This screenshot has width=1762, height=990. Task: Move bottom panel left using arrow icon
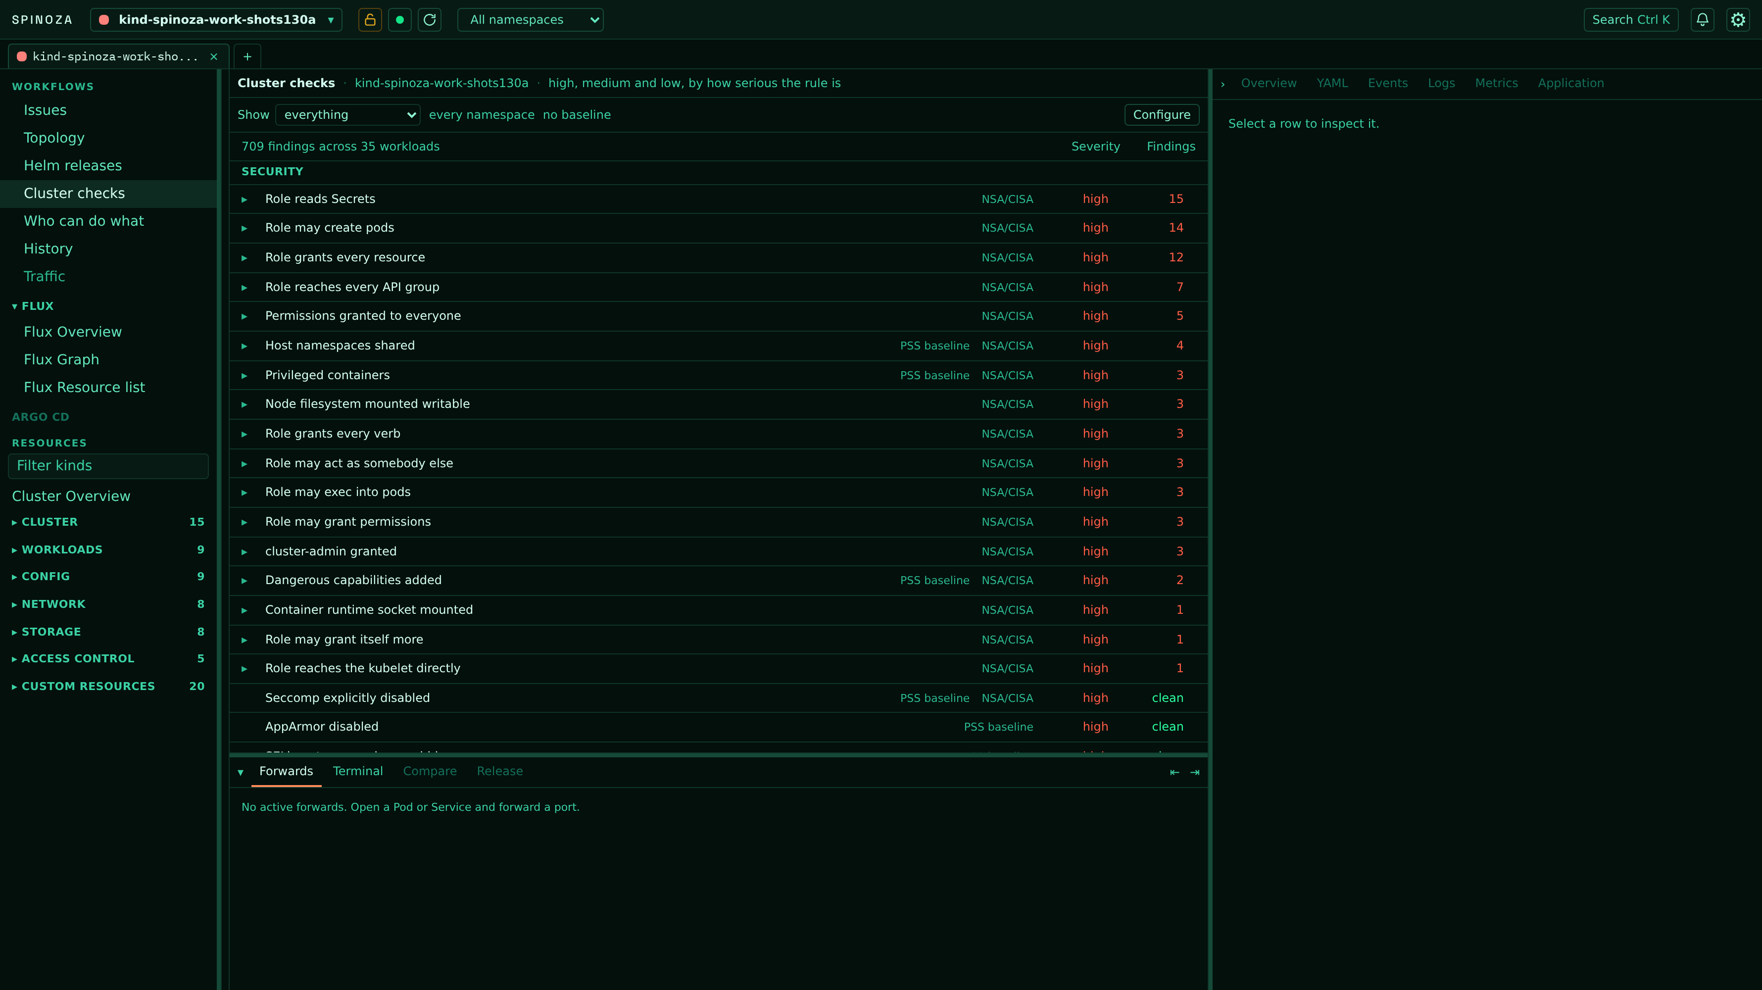coord(1175,772)
